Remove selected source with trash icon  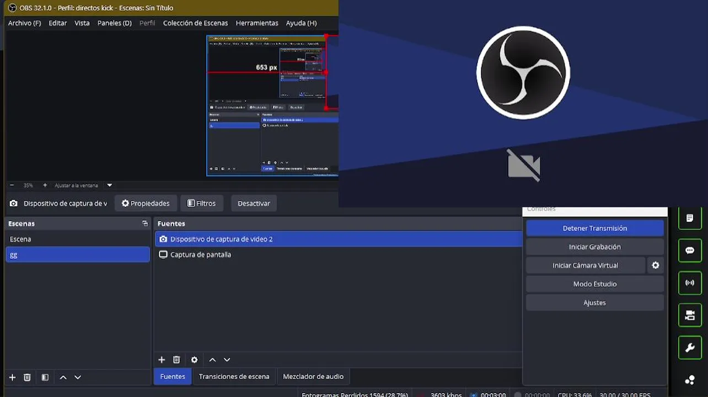pyautogui.click(x=176, y=360)
